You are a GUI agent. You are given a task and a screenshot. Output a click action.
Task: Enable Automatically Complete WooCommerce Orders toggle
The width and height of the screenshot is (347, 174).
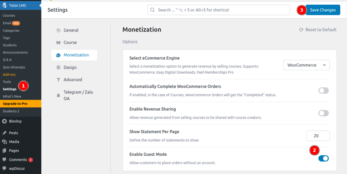[323, 91]
